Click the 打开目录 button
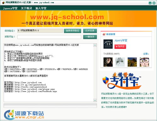157x121 pixels. tap(90, 31)
